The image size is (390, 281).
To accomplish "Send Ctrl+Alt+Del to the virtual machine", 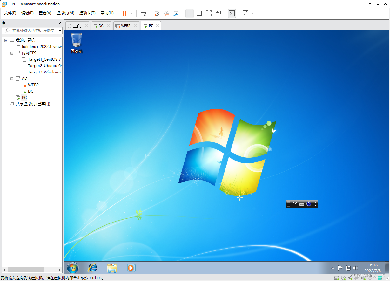I will click(x=143, y=13).
